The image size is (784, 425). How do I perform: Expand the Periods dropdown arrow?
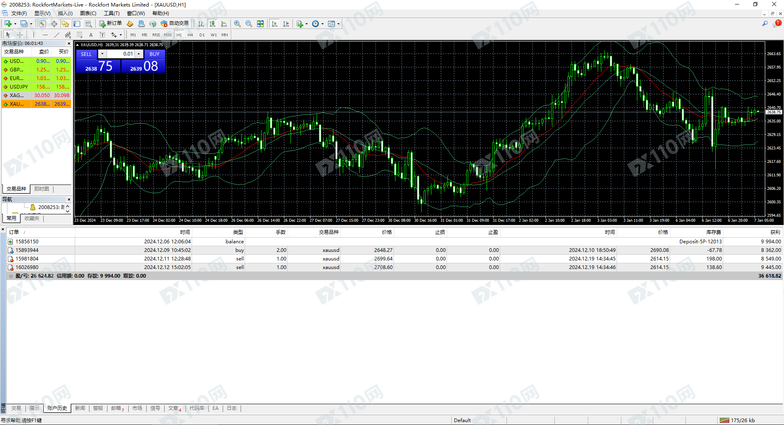click(322, 24)
